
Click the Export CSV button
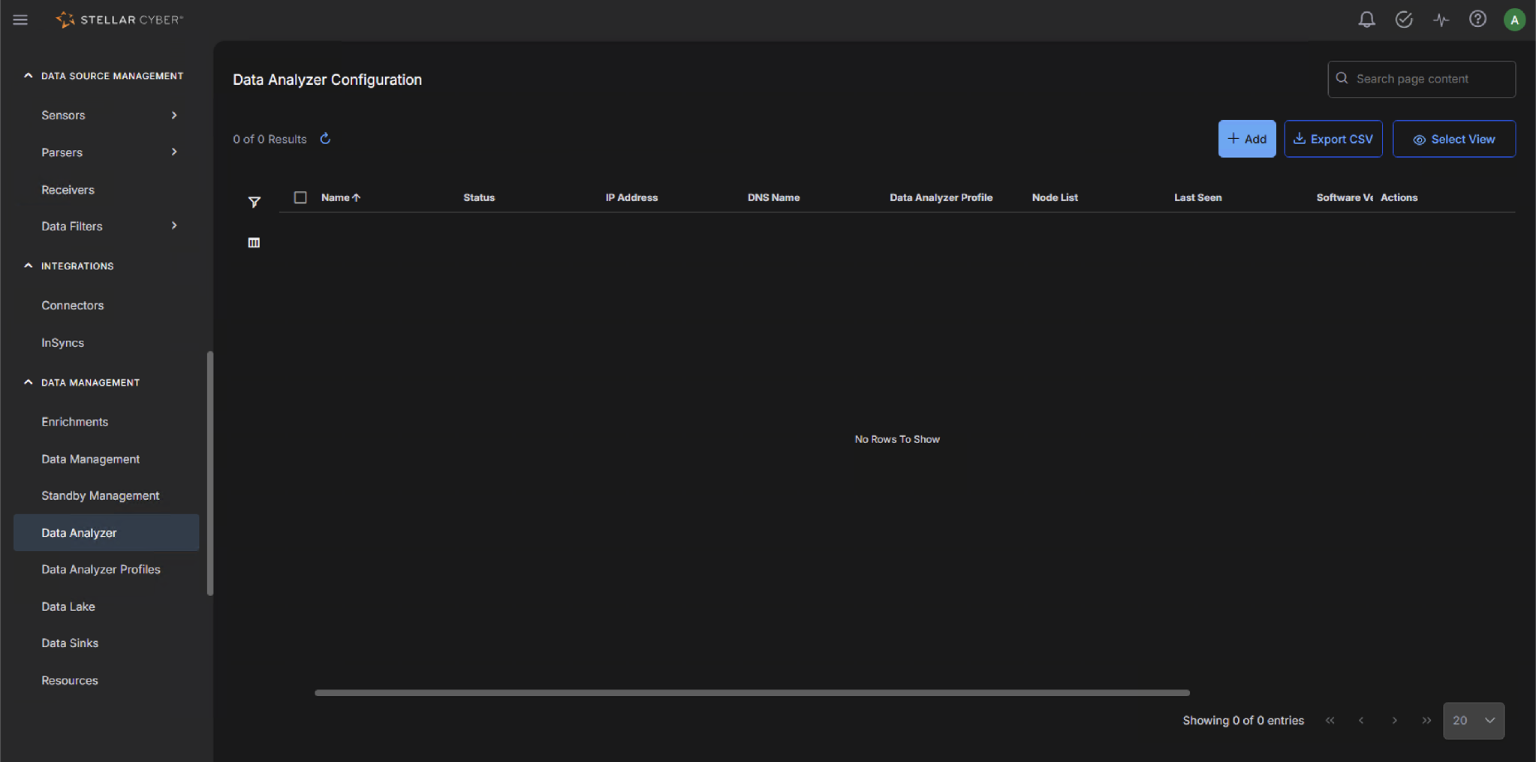[1333, 139]
